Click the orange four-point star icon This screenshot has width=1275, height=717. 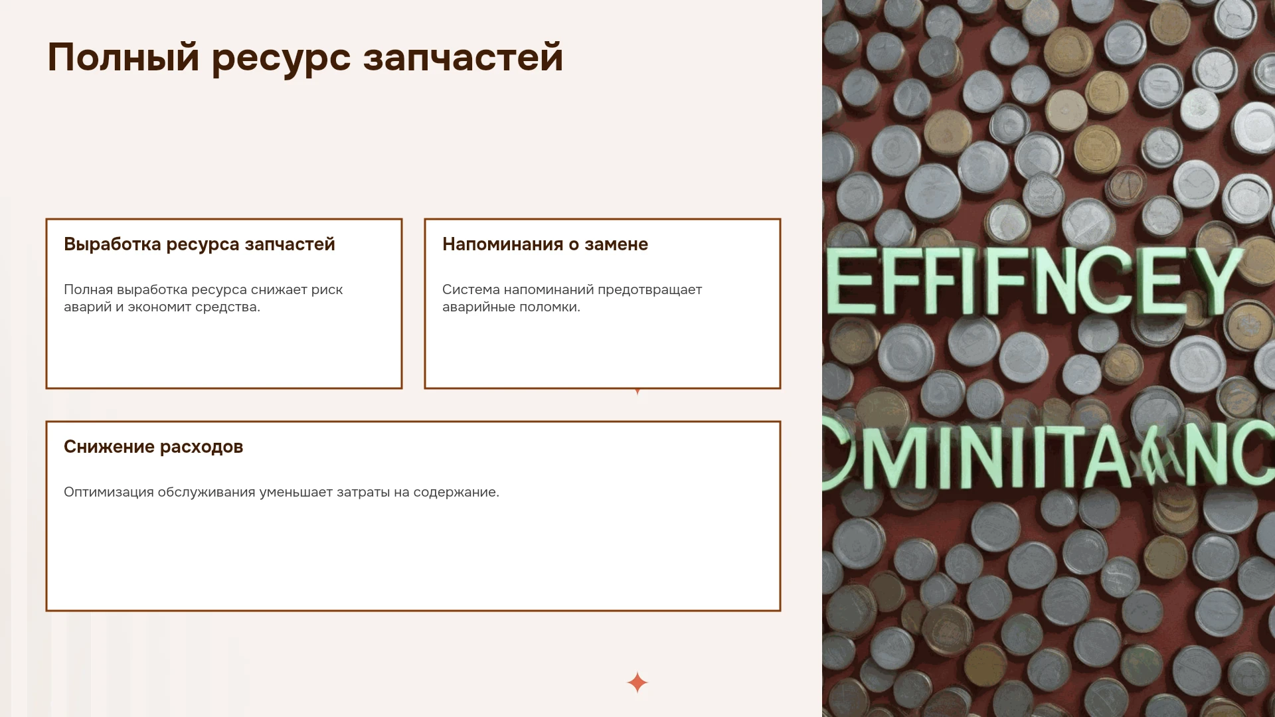pos(637,682)
